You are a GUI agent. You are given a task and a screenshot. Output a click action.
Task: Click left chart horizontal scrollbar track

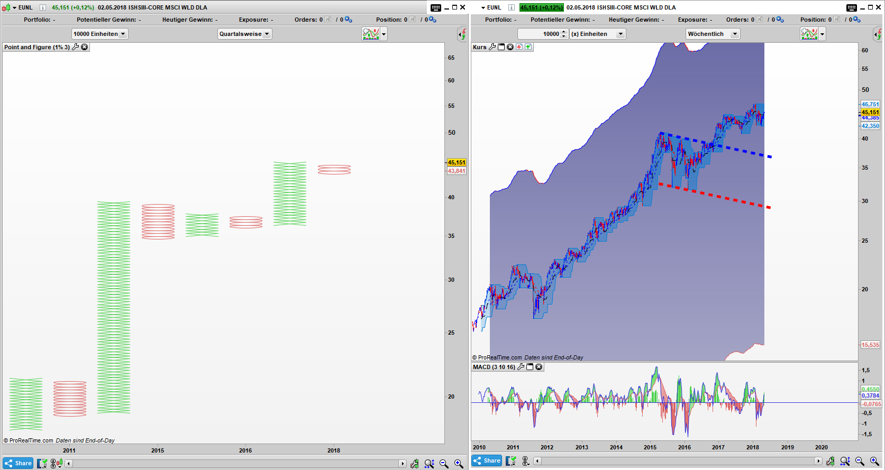pos(235,464)
